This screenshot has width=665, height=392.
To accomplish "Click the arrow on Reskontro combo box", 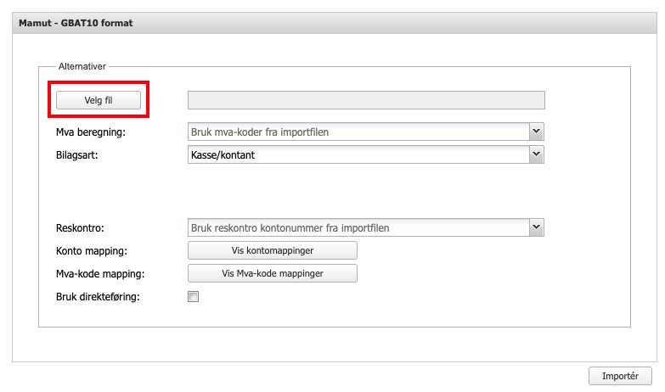I will [536, 227].
